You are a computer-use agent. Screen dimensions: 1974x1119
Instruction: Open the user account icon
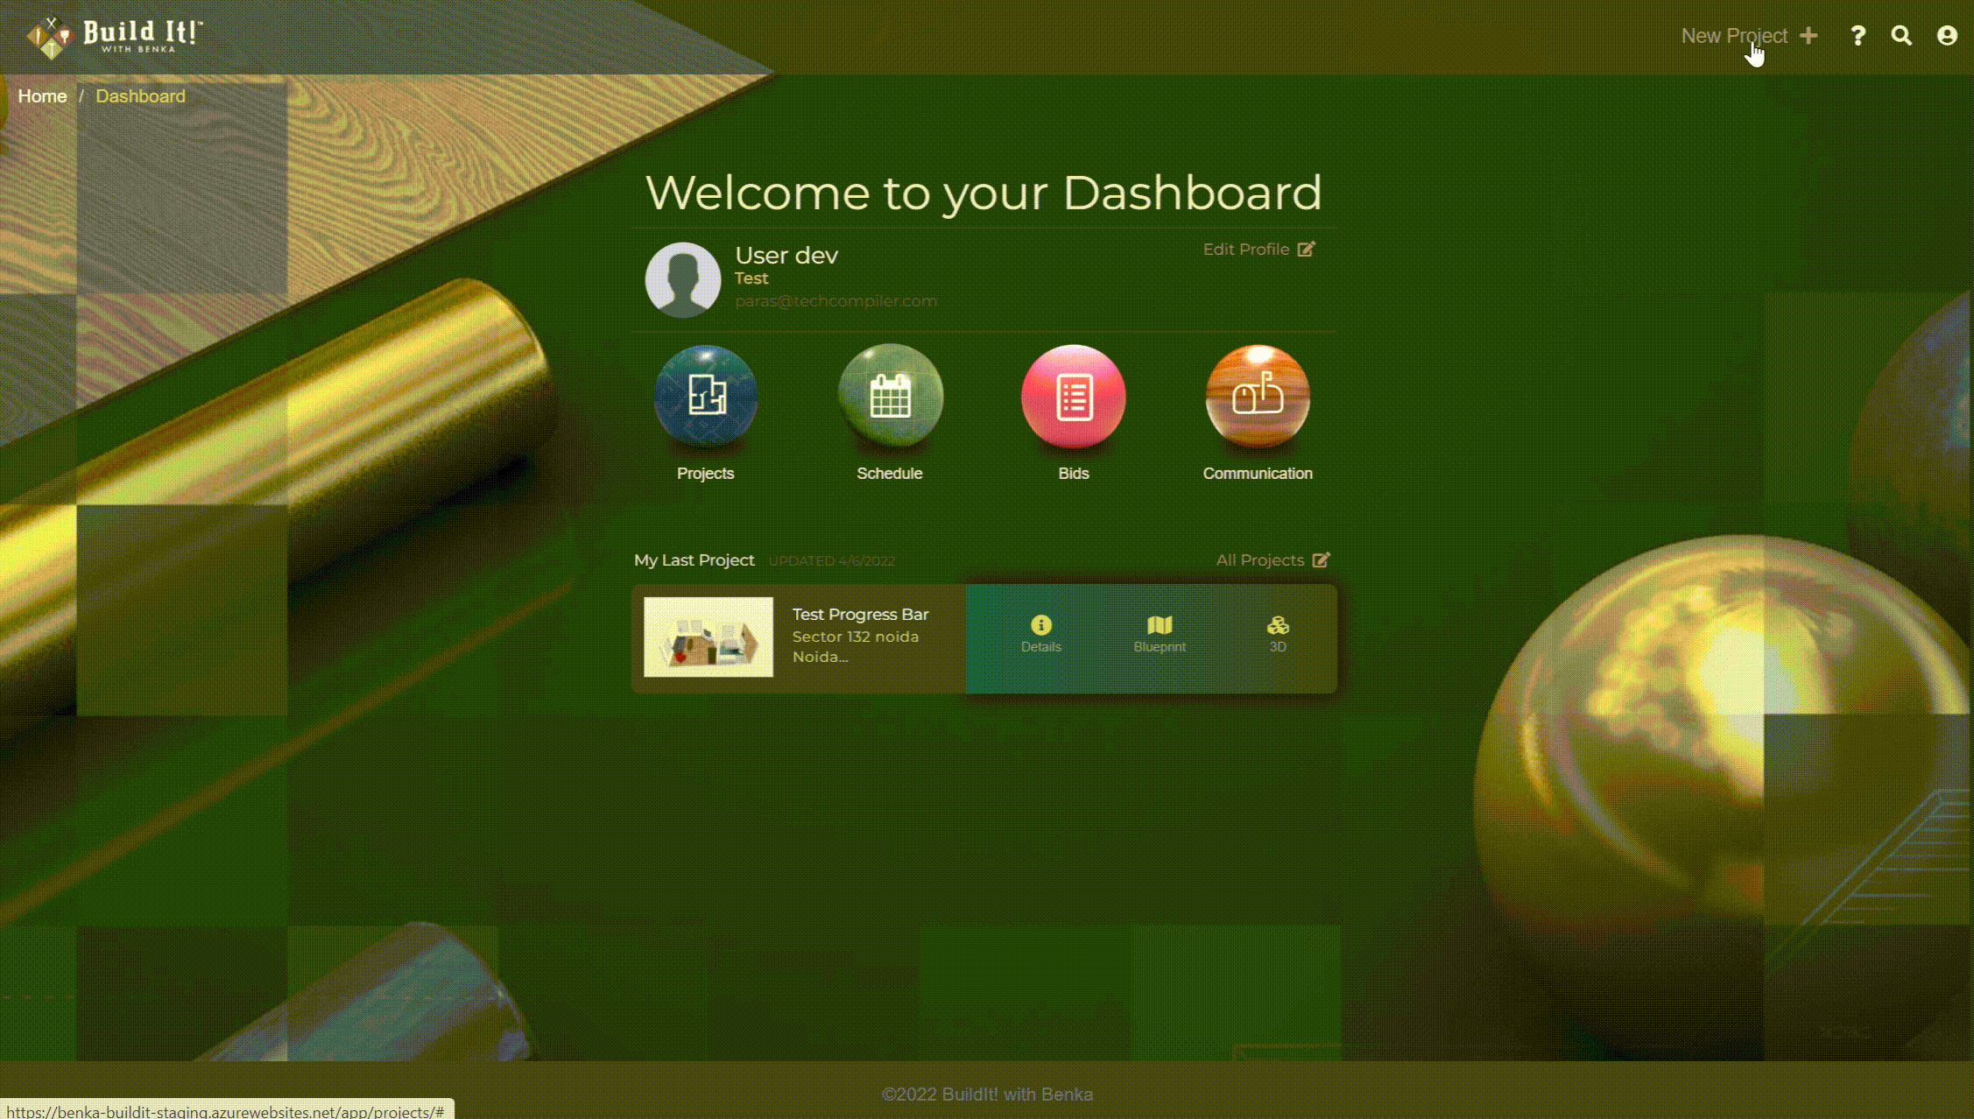[1946, 36]
